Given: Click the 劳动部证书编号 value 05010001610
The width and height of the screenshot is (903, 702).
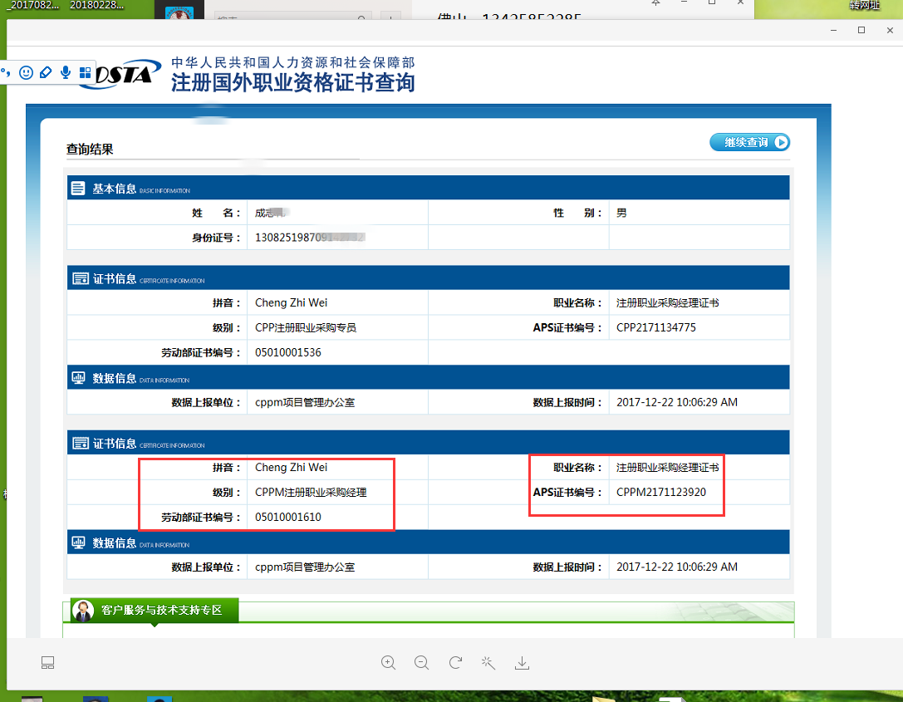Looking at the screenshot, I should pyautogui.click(x=288, y=518).
